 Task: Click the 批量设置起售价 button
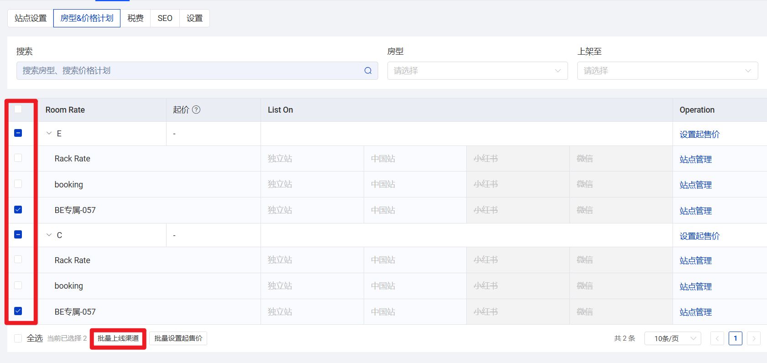tap(178, 338)
